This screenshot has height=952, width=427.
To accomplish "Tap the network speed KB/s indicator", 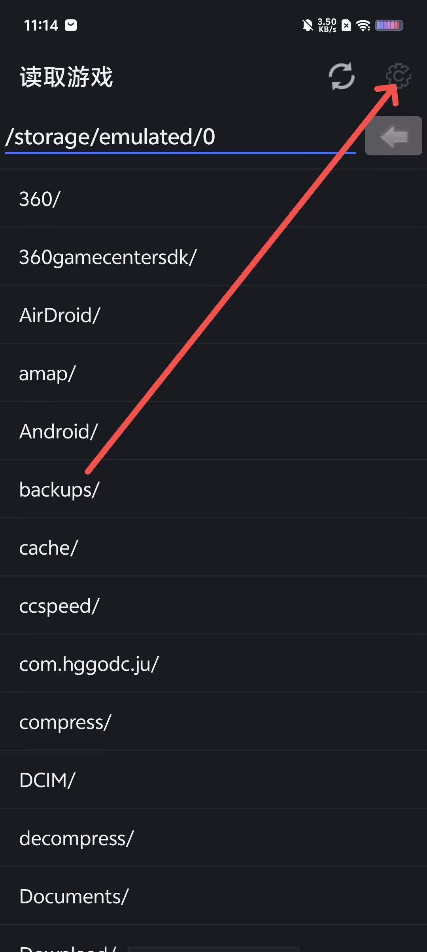I will (327, 26).
